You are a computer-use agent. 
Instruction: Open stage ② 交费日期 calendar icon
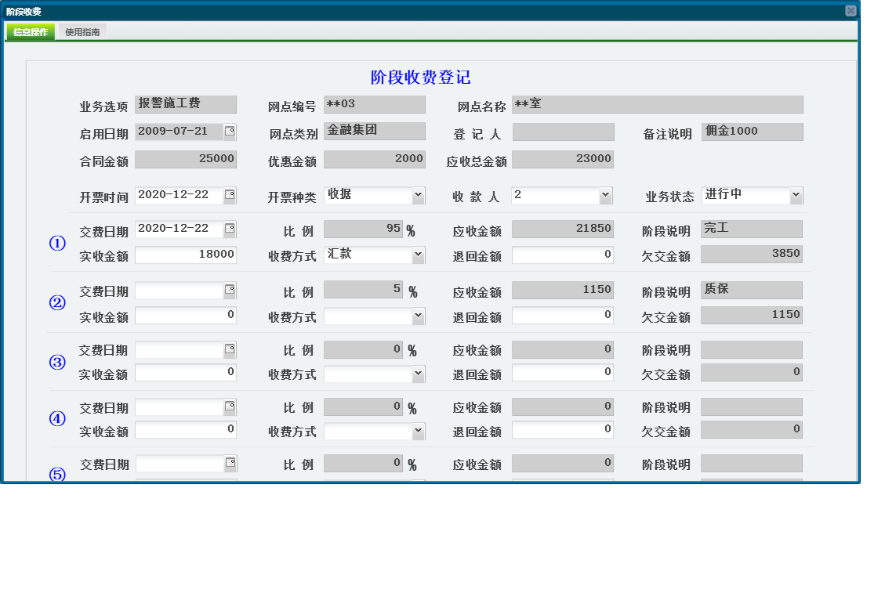tap(231, 289)
